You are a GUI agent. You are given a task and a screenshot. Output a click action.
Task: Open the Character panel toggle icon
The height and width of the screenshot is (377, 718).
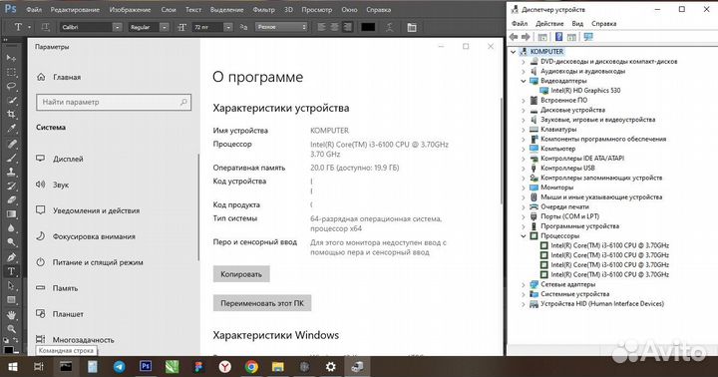click(412, 27)
